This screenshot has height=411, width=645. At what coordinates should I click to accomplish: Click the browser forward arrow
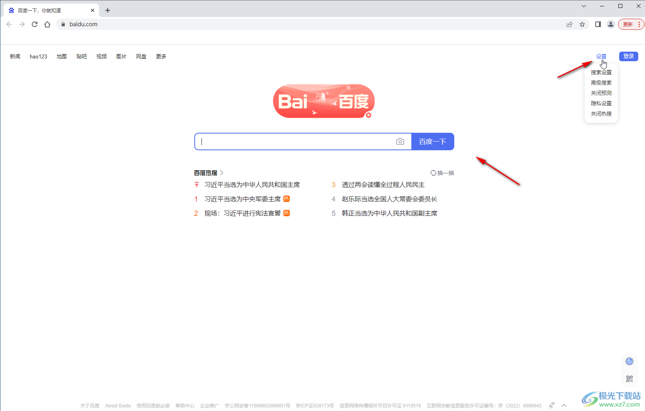[22, 24]
